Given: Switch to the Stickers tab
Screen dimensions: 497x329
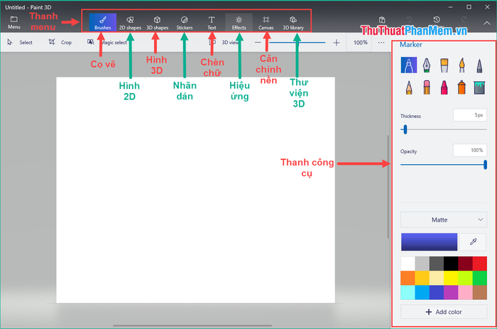Looking at the screenshot, I should [185, 22].
